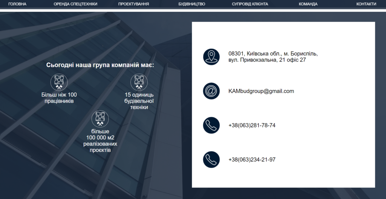The image size is (386, 199).
Task: Click phone number +38(063)234-21-97
Action: coord(252,159)
